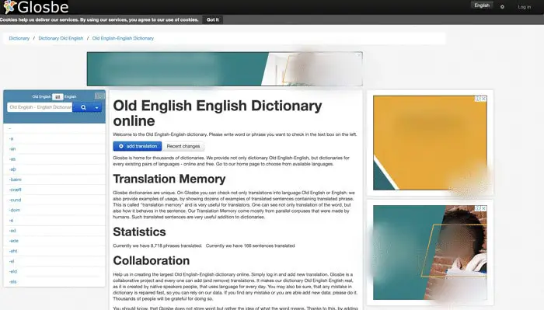
Task: Close the lower sidebar ad with the person
Action: point(483,208)
